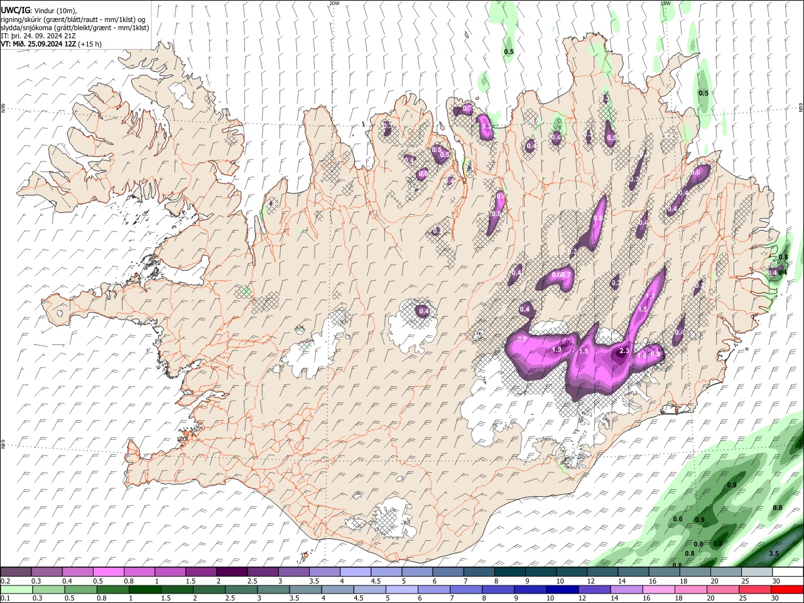
Task: Pick the navy blue 10 swatch in rain scale
Action: (561, 589)
